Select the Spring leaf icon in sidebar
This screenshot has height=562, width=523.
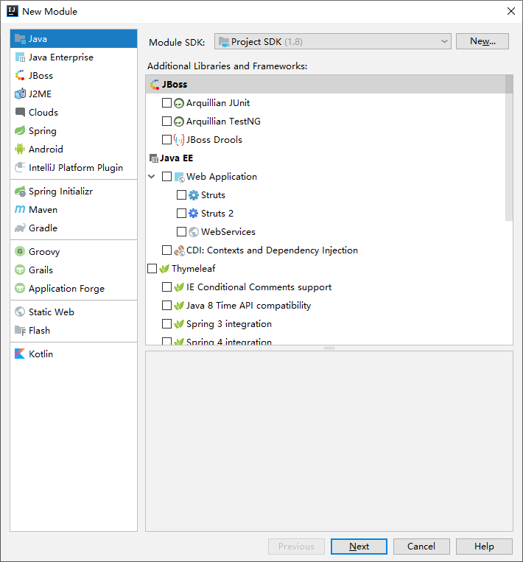coord(21,131)
